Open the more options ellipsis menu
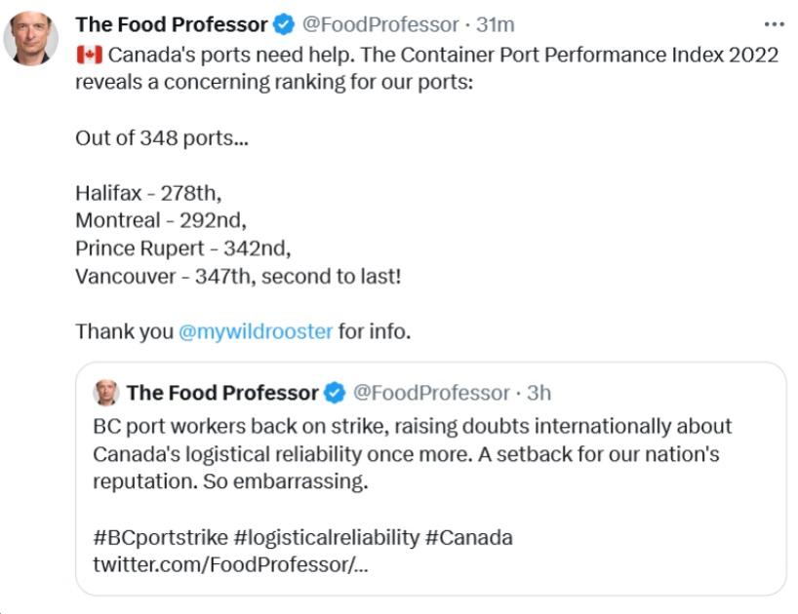 (774, 24)
